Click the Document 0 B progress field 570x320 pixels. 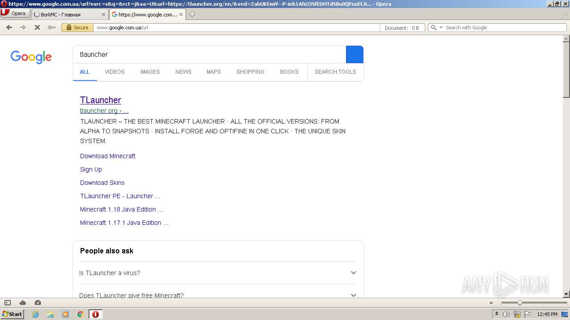402,28
